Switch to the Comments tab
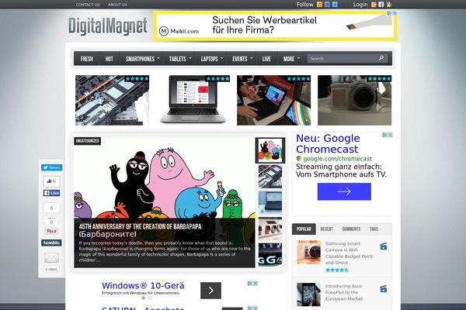 pyautogui.click(x=351, y=229)
